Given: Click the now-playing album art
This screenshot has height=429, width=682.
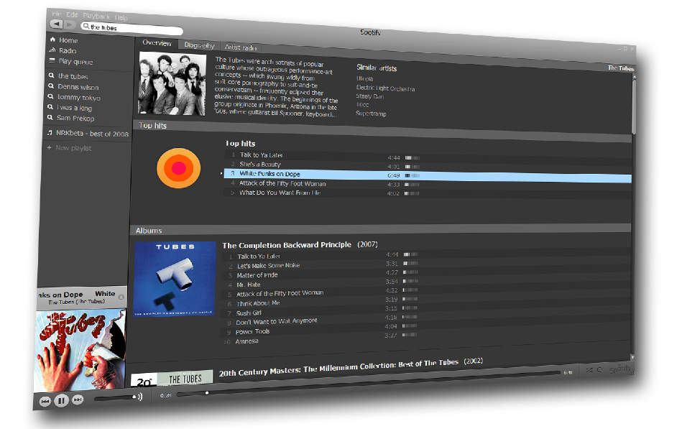Looking at the screenshot, I should point(80,351).
